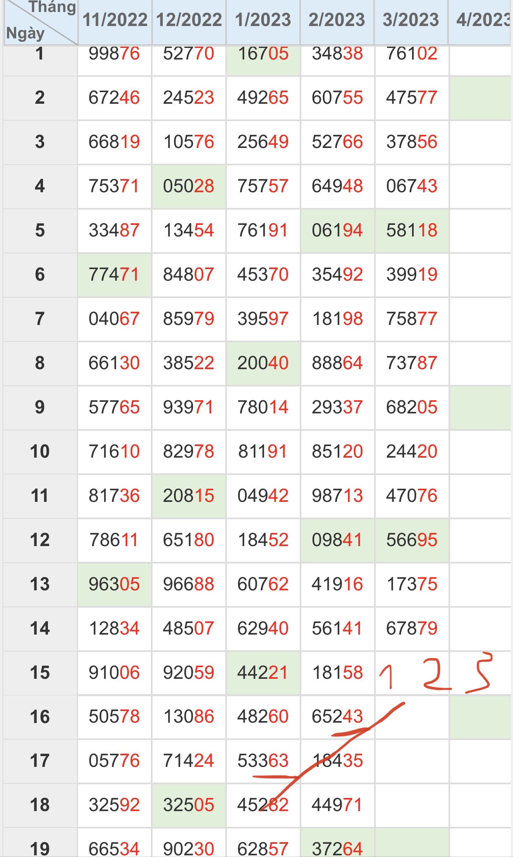Select the highlighted number 06194
The width and height of the screenshot is (513, 857).
(x=337, y=230)
